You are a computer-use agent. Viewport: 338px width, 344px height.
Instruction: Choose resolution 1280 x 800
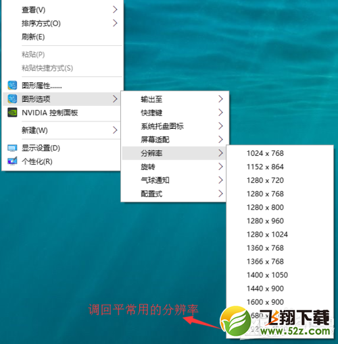click(280, 207)
